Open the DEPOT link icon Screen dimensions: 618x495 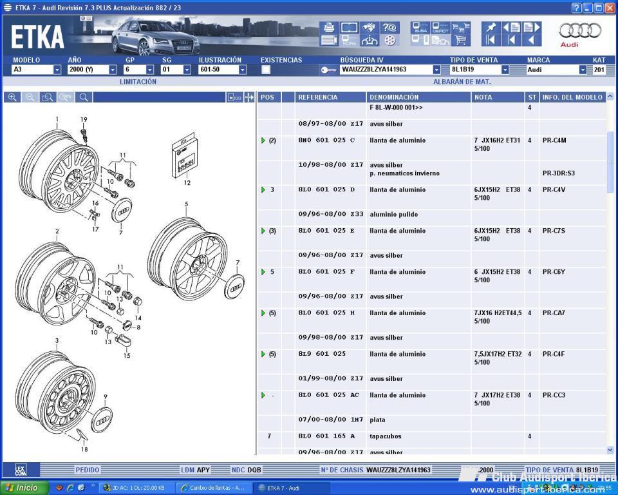click(440, 27)
